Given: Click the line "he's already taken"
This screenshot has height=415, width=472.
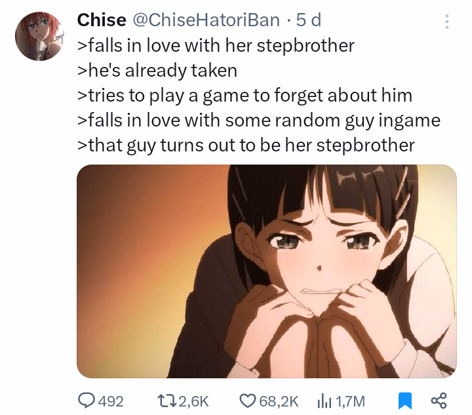Looking at the screenshot, I should click(x=157, y=71).
